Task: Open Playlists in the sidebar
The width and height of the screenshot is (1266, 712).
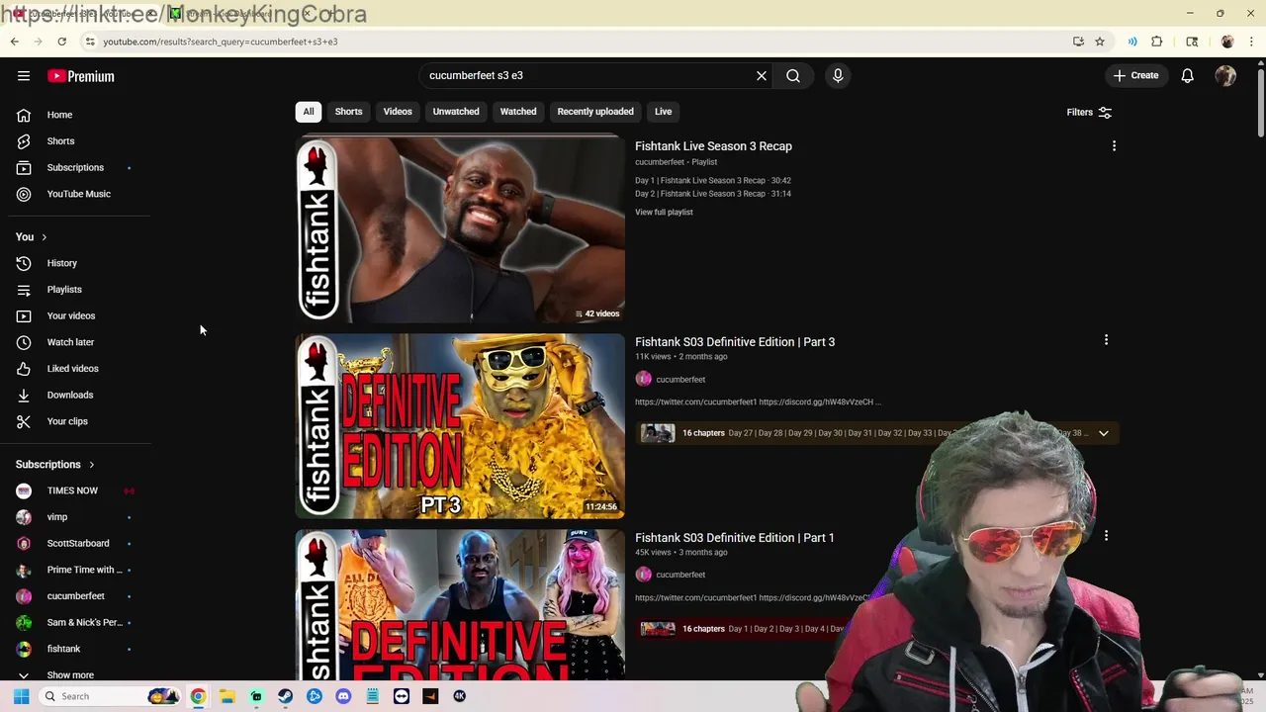Action: pos(79,290)
